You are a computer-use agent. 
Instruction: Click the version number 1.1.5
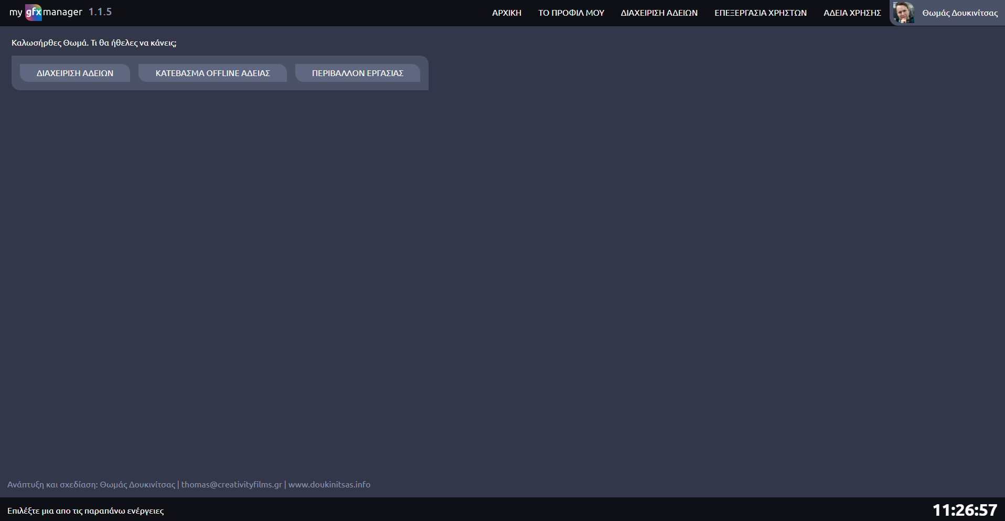100,12
